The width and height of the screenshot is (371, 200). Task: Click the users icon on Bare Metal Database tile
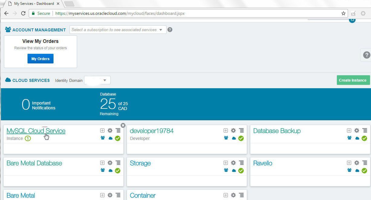pyautogui.click(x=103, y=170)
